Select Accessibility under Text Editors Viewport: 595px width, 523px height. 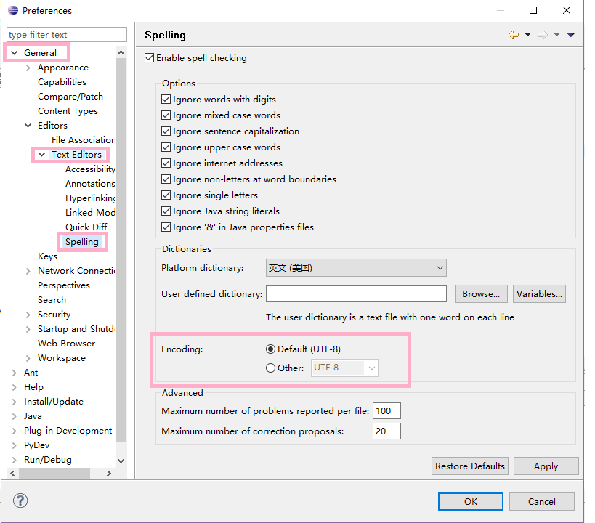[x=90, y=169]
